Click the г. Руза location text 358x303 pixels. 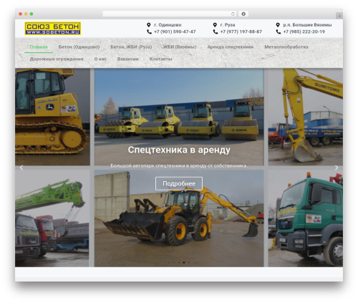coord(228,25)
